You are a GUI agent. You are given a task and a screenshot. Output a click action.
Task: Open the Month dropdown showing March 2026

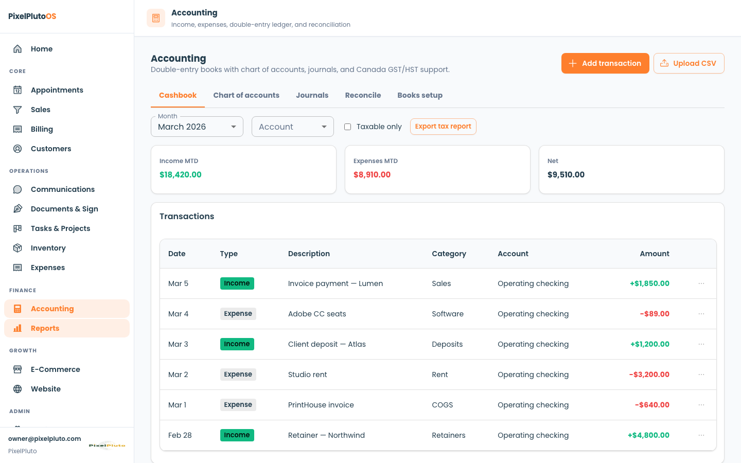pyautogui.click(x=197, y=127)
